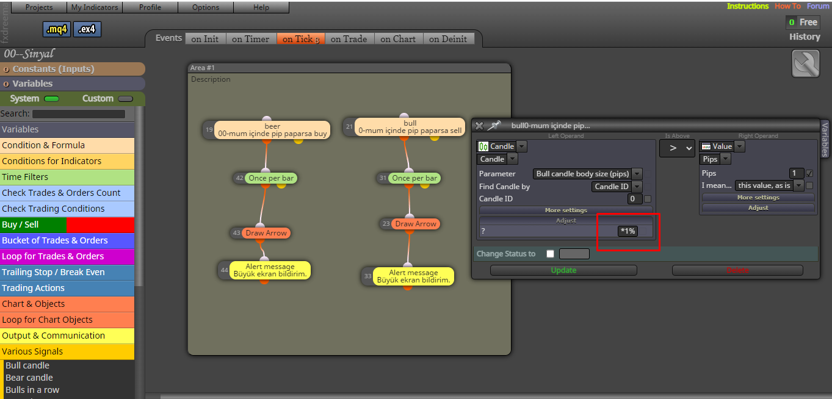This screenshot has width=832, height=399.
Task: Click the green Update button
Action: (x=563, y=270)
